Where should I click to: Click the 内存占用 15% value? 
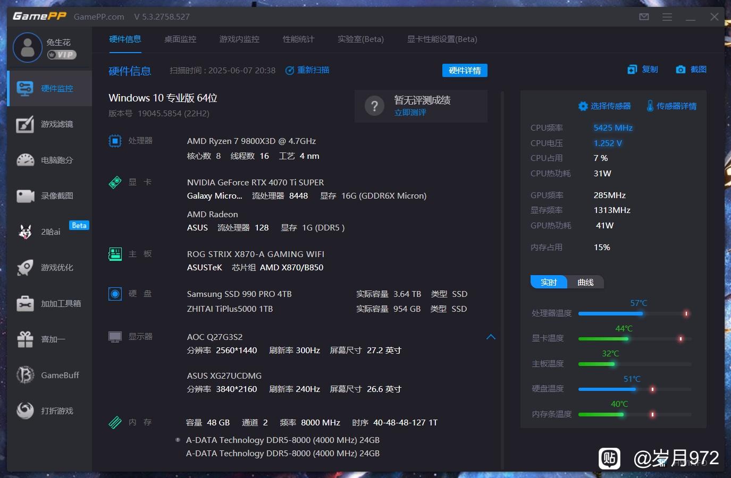click(x=602, y=247)
